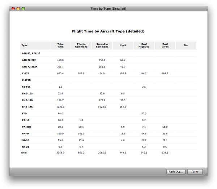
Task: Select the CE-501 type label
Action: pyautogui.click(x=26, y=87)
